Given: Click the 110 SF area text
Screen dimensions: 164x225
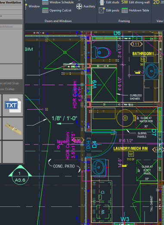Looking at the screenshot, I should (130, 159).
